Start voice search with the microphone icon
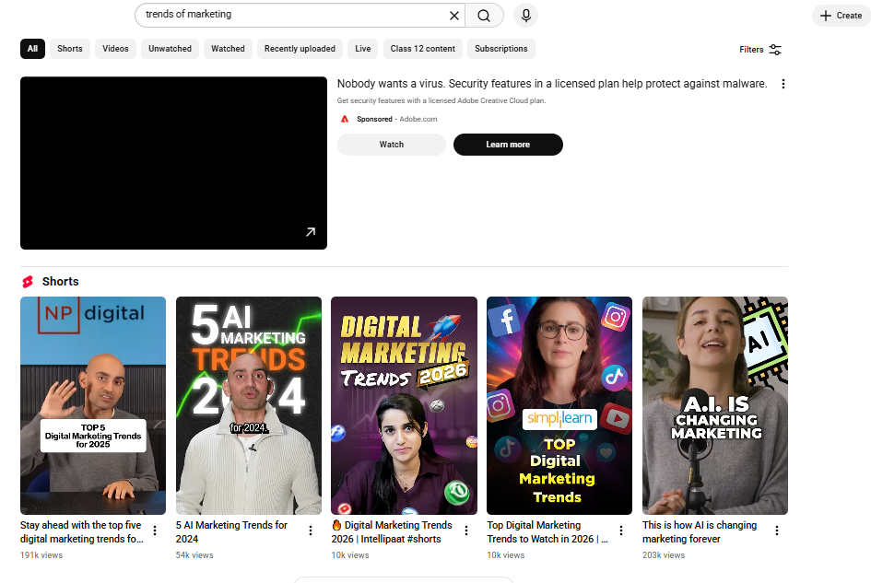871x583 pixels. 526,16
